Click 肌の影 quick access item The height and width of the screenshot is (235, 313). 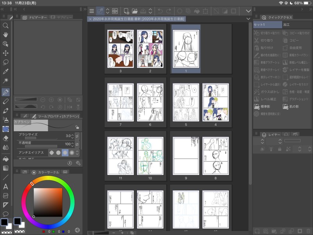click(x=296, y=107)
